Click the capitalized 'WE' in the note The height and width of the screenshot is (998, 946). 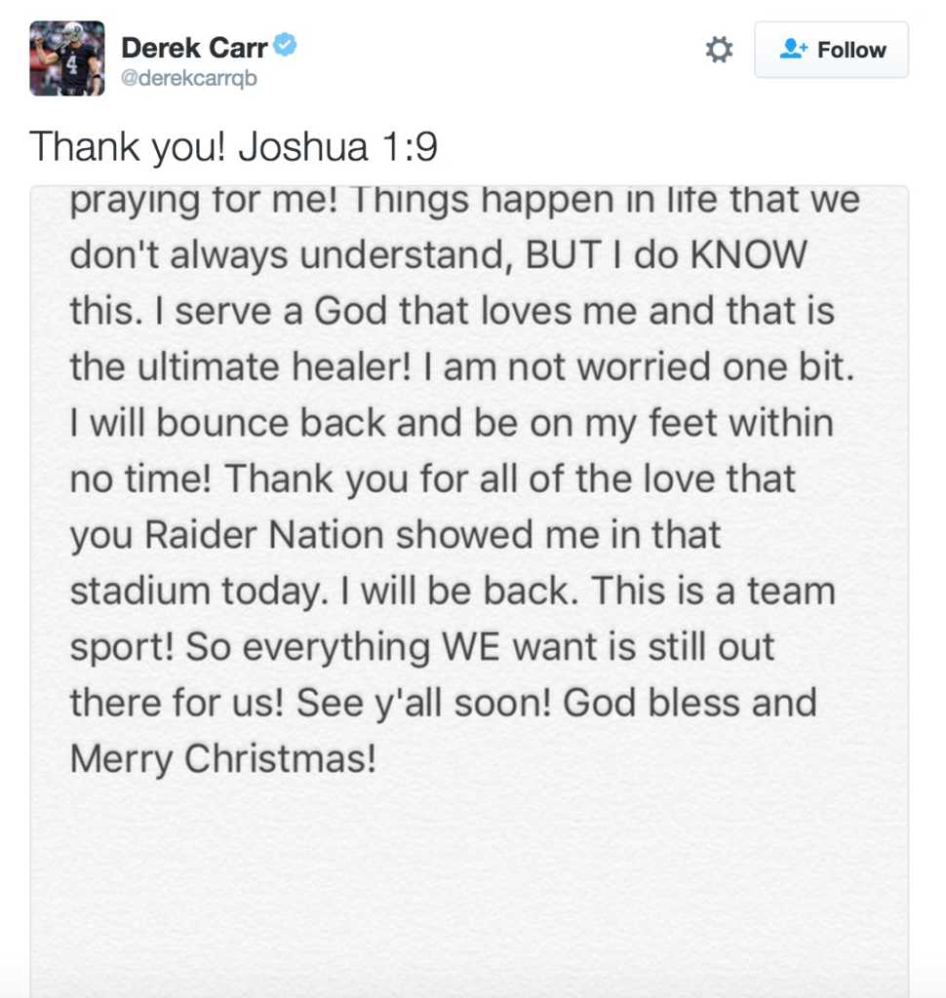point(471,647)
